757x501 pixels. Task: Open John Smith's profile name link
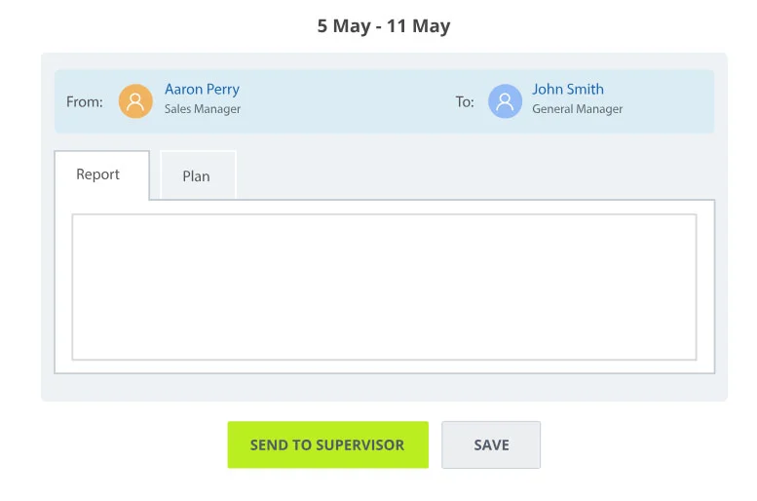(567, 89)
